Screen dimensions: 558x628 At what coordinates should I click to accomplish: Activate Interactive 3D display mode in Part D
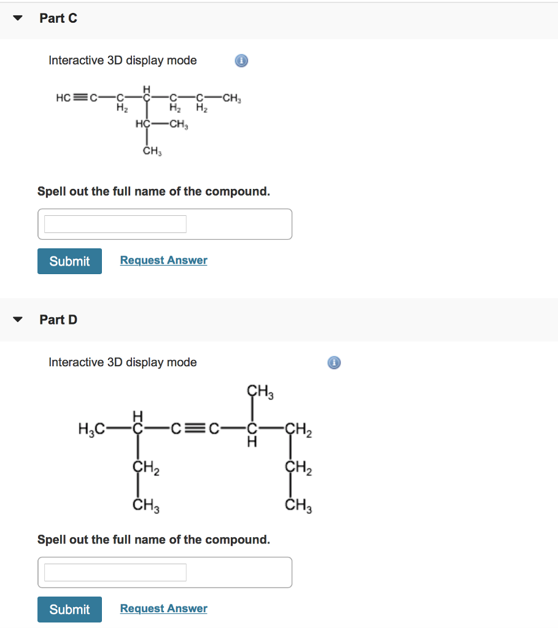pyautogui.click(x=122, y=362)
